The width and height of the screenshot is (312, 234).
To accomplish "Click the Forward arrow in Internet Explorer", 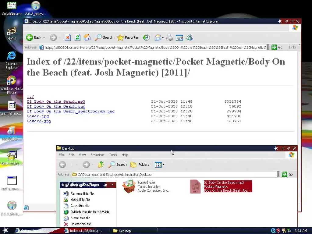I will [53, 37].
